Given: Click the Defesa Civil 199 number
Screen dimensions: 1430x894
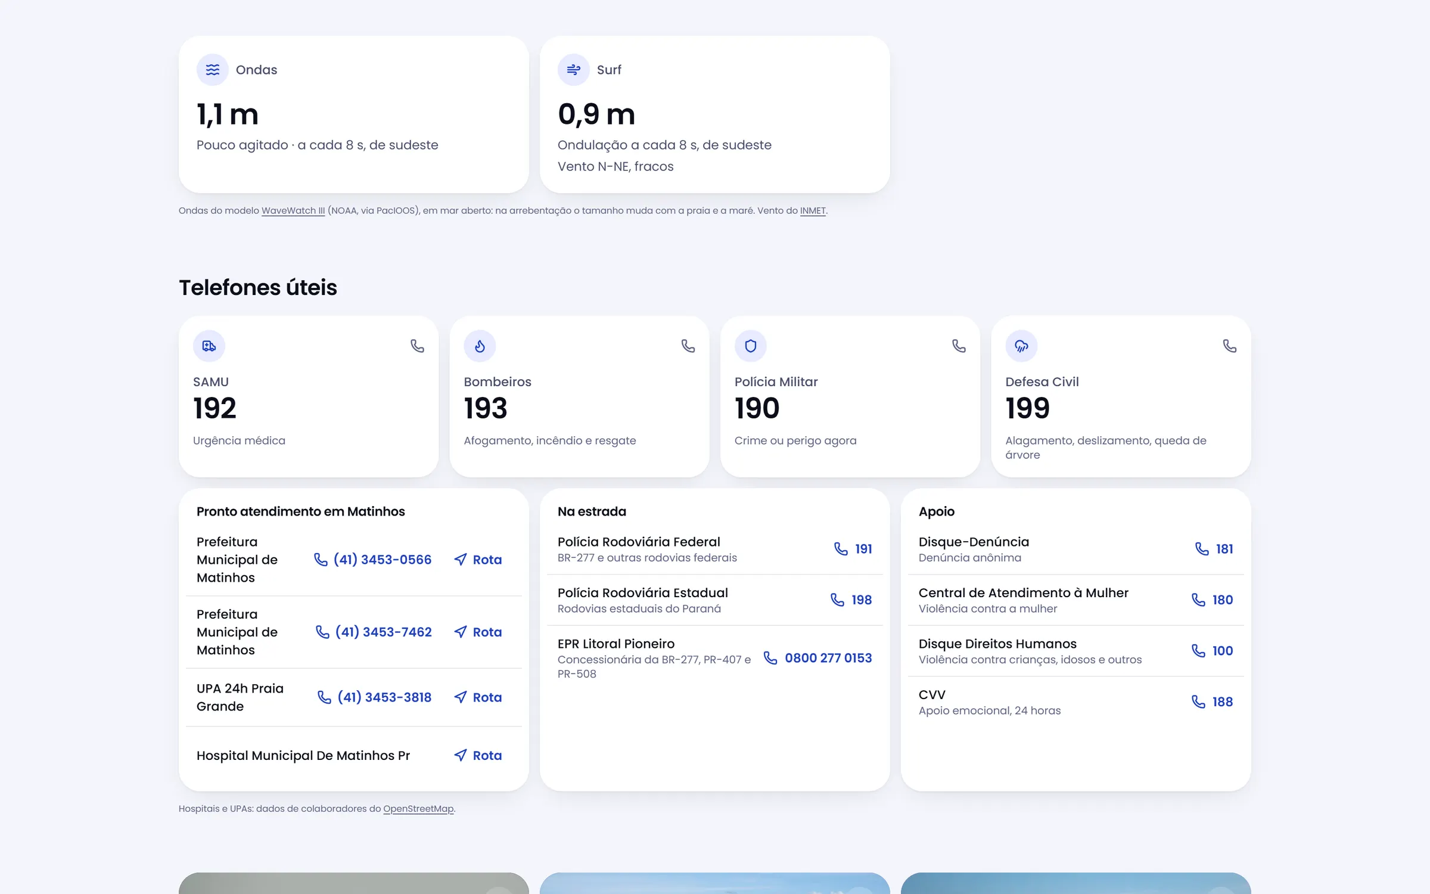Looking at the screenshot, I should (x=1027, y=408).
